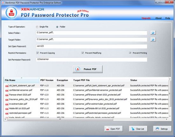Click the horizontal scrollbar thumb
The width and height of the screenshot is (175, 137).
pos(60,119)
